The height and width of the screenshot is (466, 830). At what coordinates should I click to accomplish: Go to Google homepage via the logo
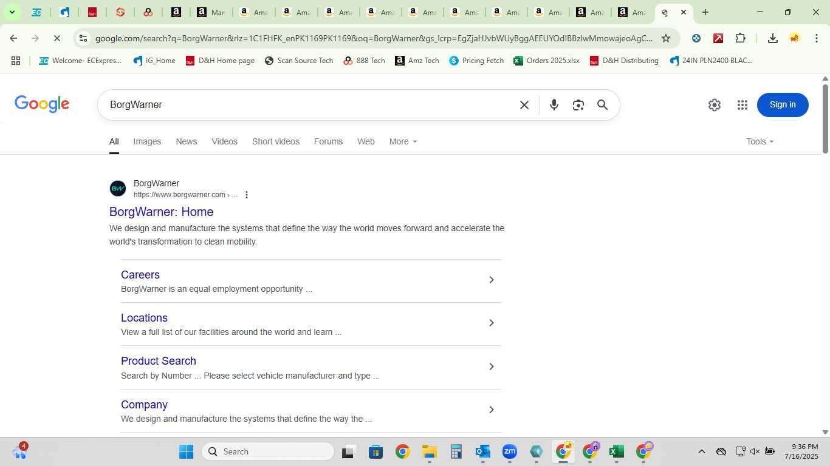pos(42,104)
